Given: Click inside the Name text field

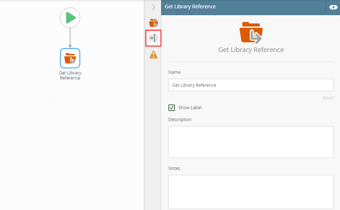Looking at the screenshot, I should 251,85.
